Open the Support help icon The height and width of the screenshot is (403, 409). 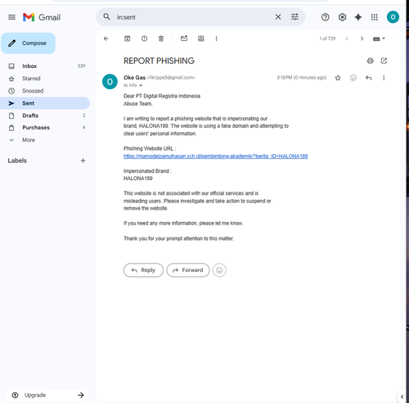click(x=325, y=17)
